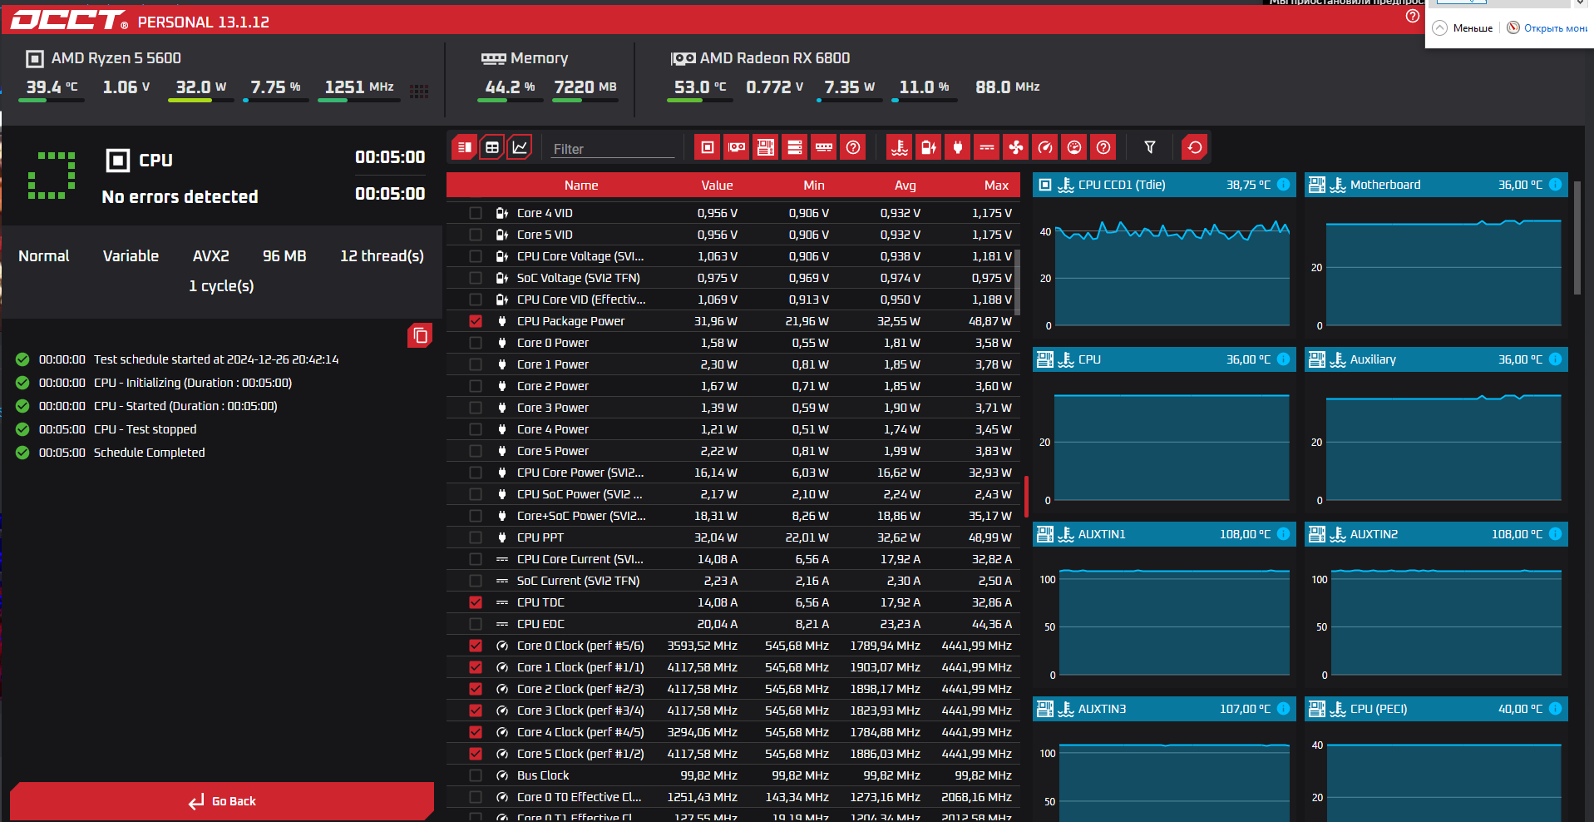Select the 'Schedule Completed' log entry
Screen dimensions: 1594x822
(149, 453)
